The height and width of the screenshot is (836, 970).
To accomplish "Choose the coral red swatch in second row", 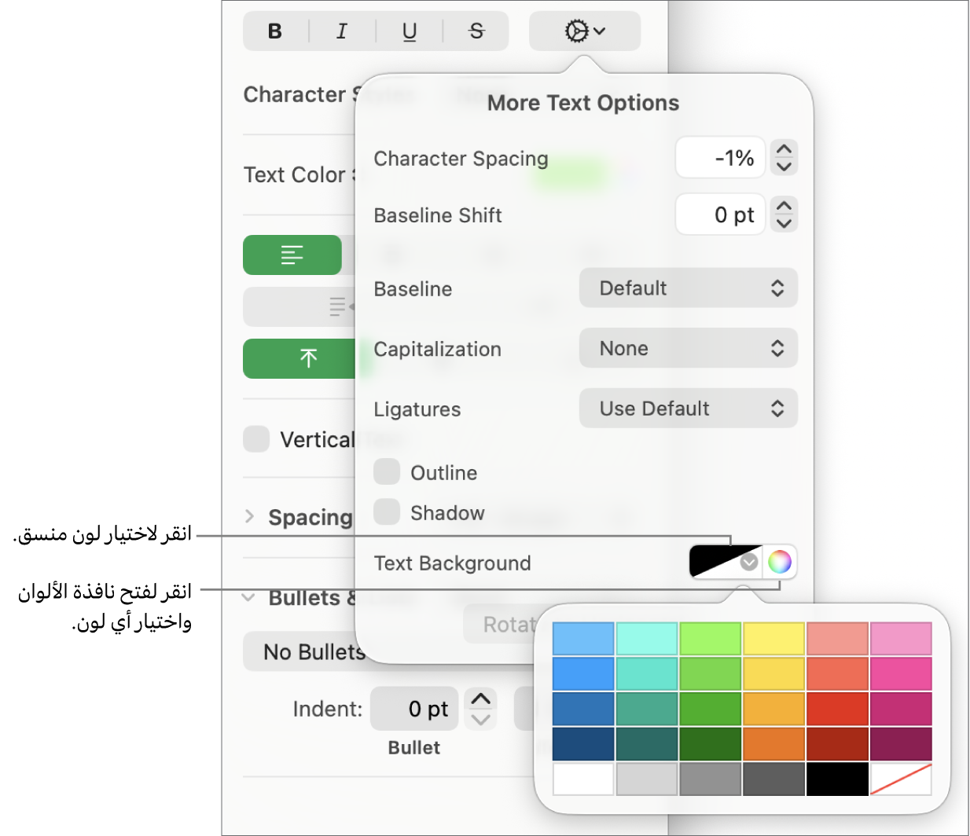I will (838, 673).
